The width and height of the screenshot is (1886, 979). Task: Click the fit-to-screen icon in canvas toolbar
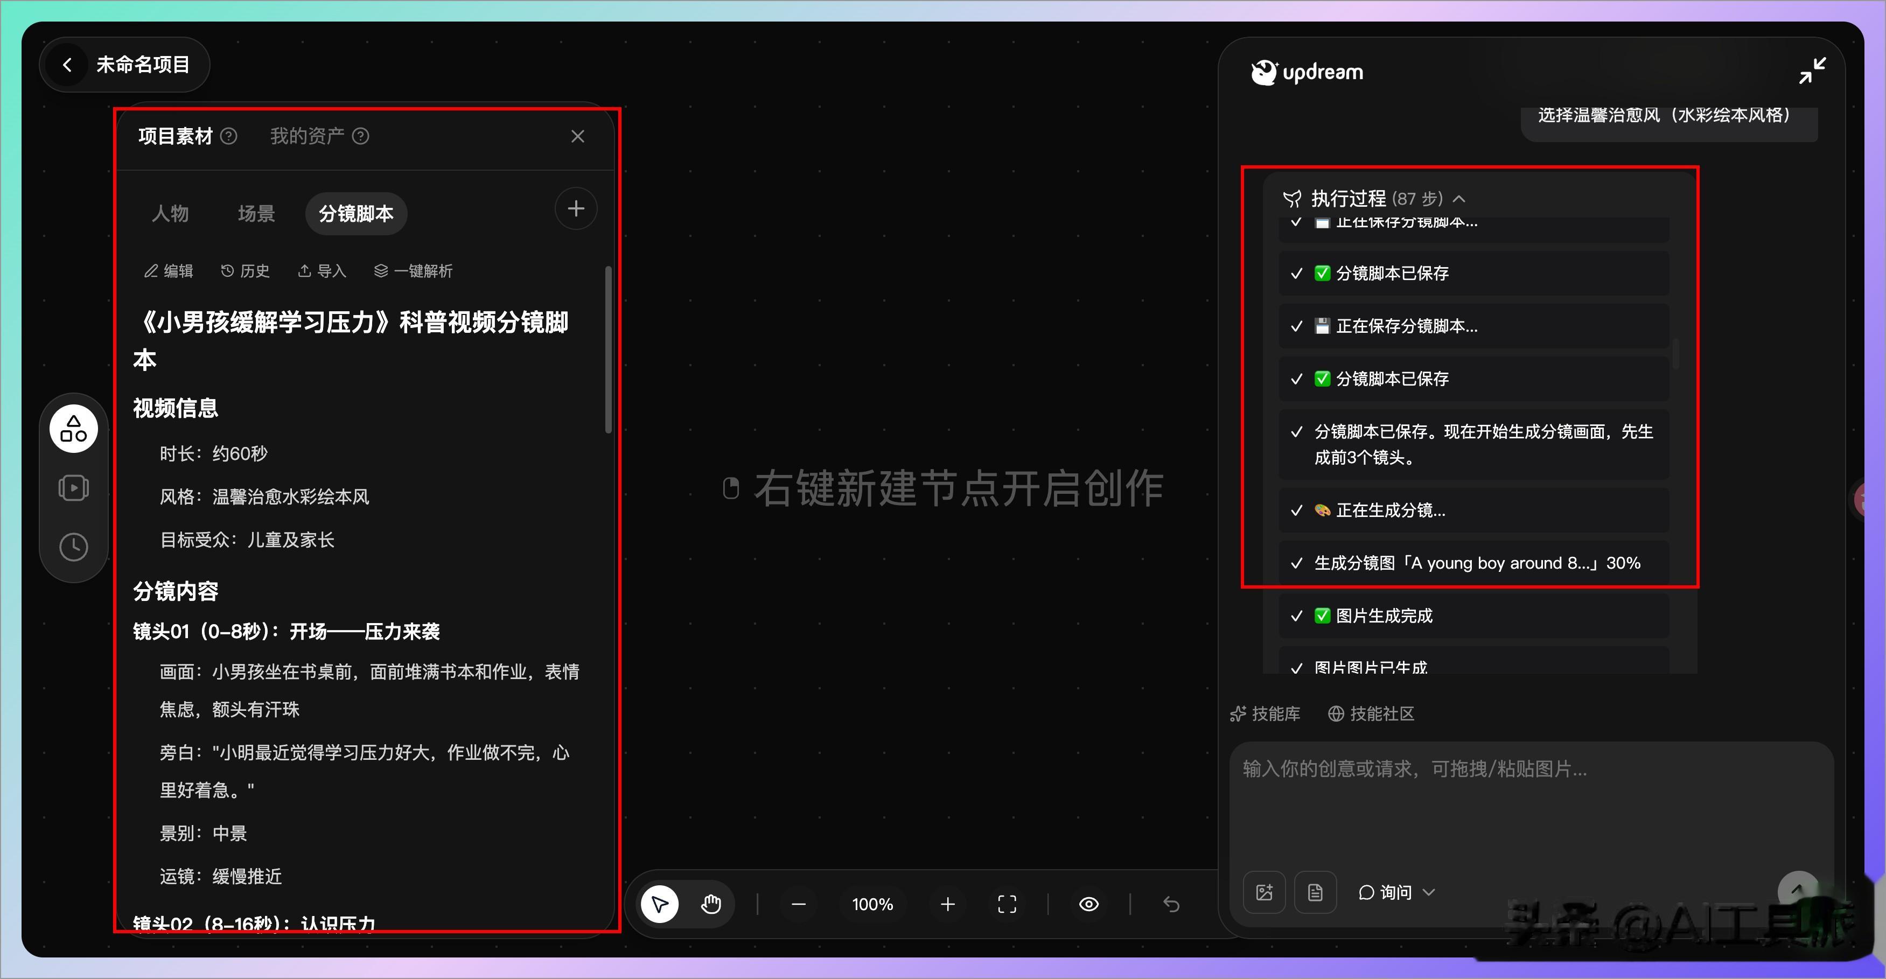click(x=1008, y=904)
